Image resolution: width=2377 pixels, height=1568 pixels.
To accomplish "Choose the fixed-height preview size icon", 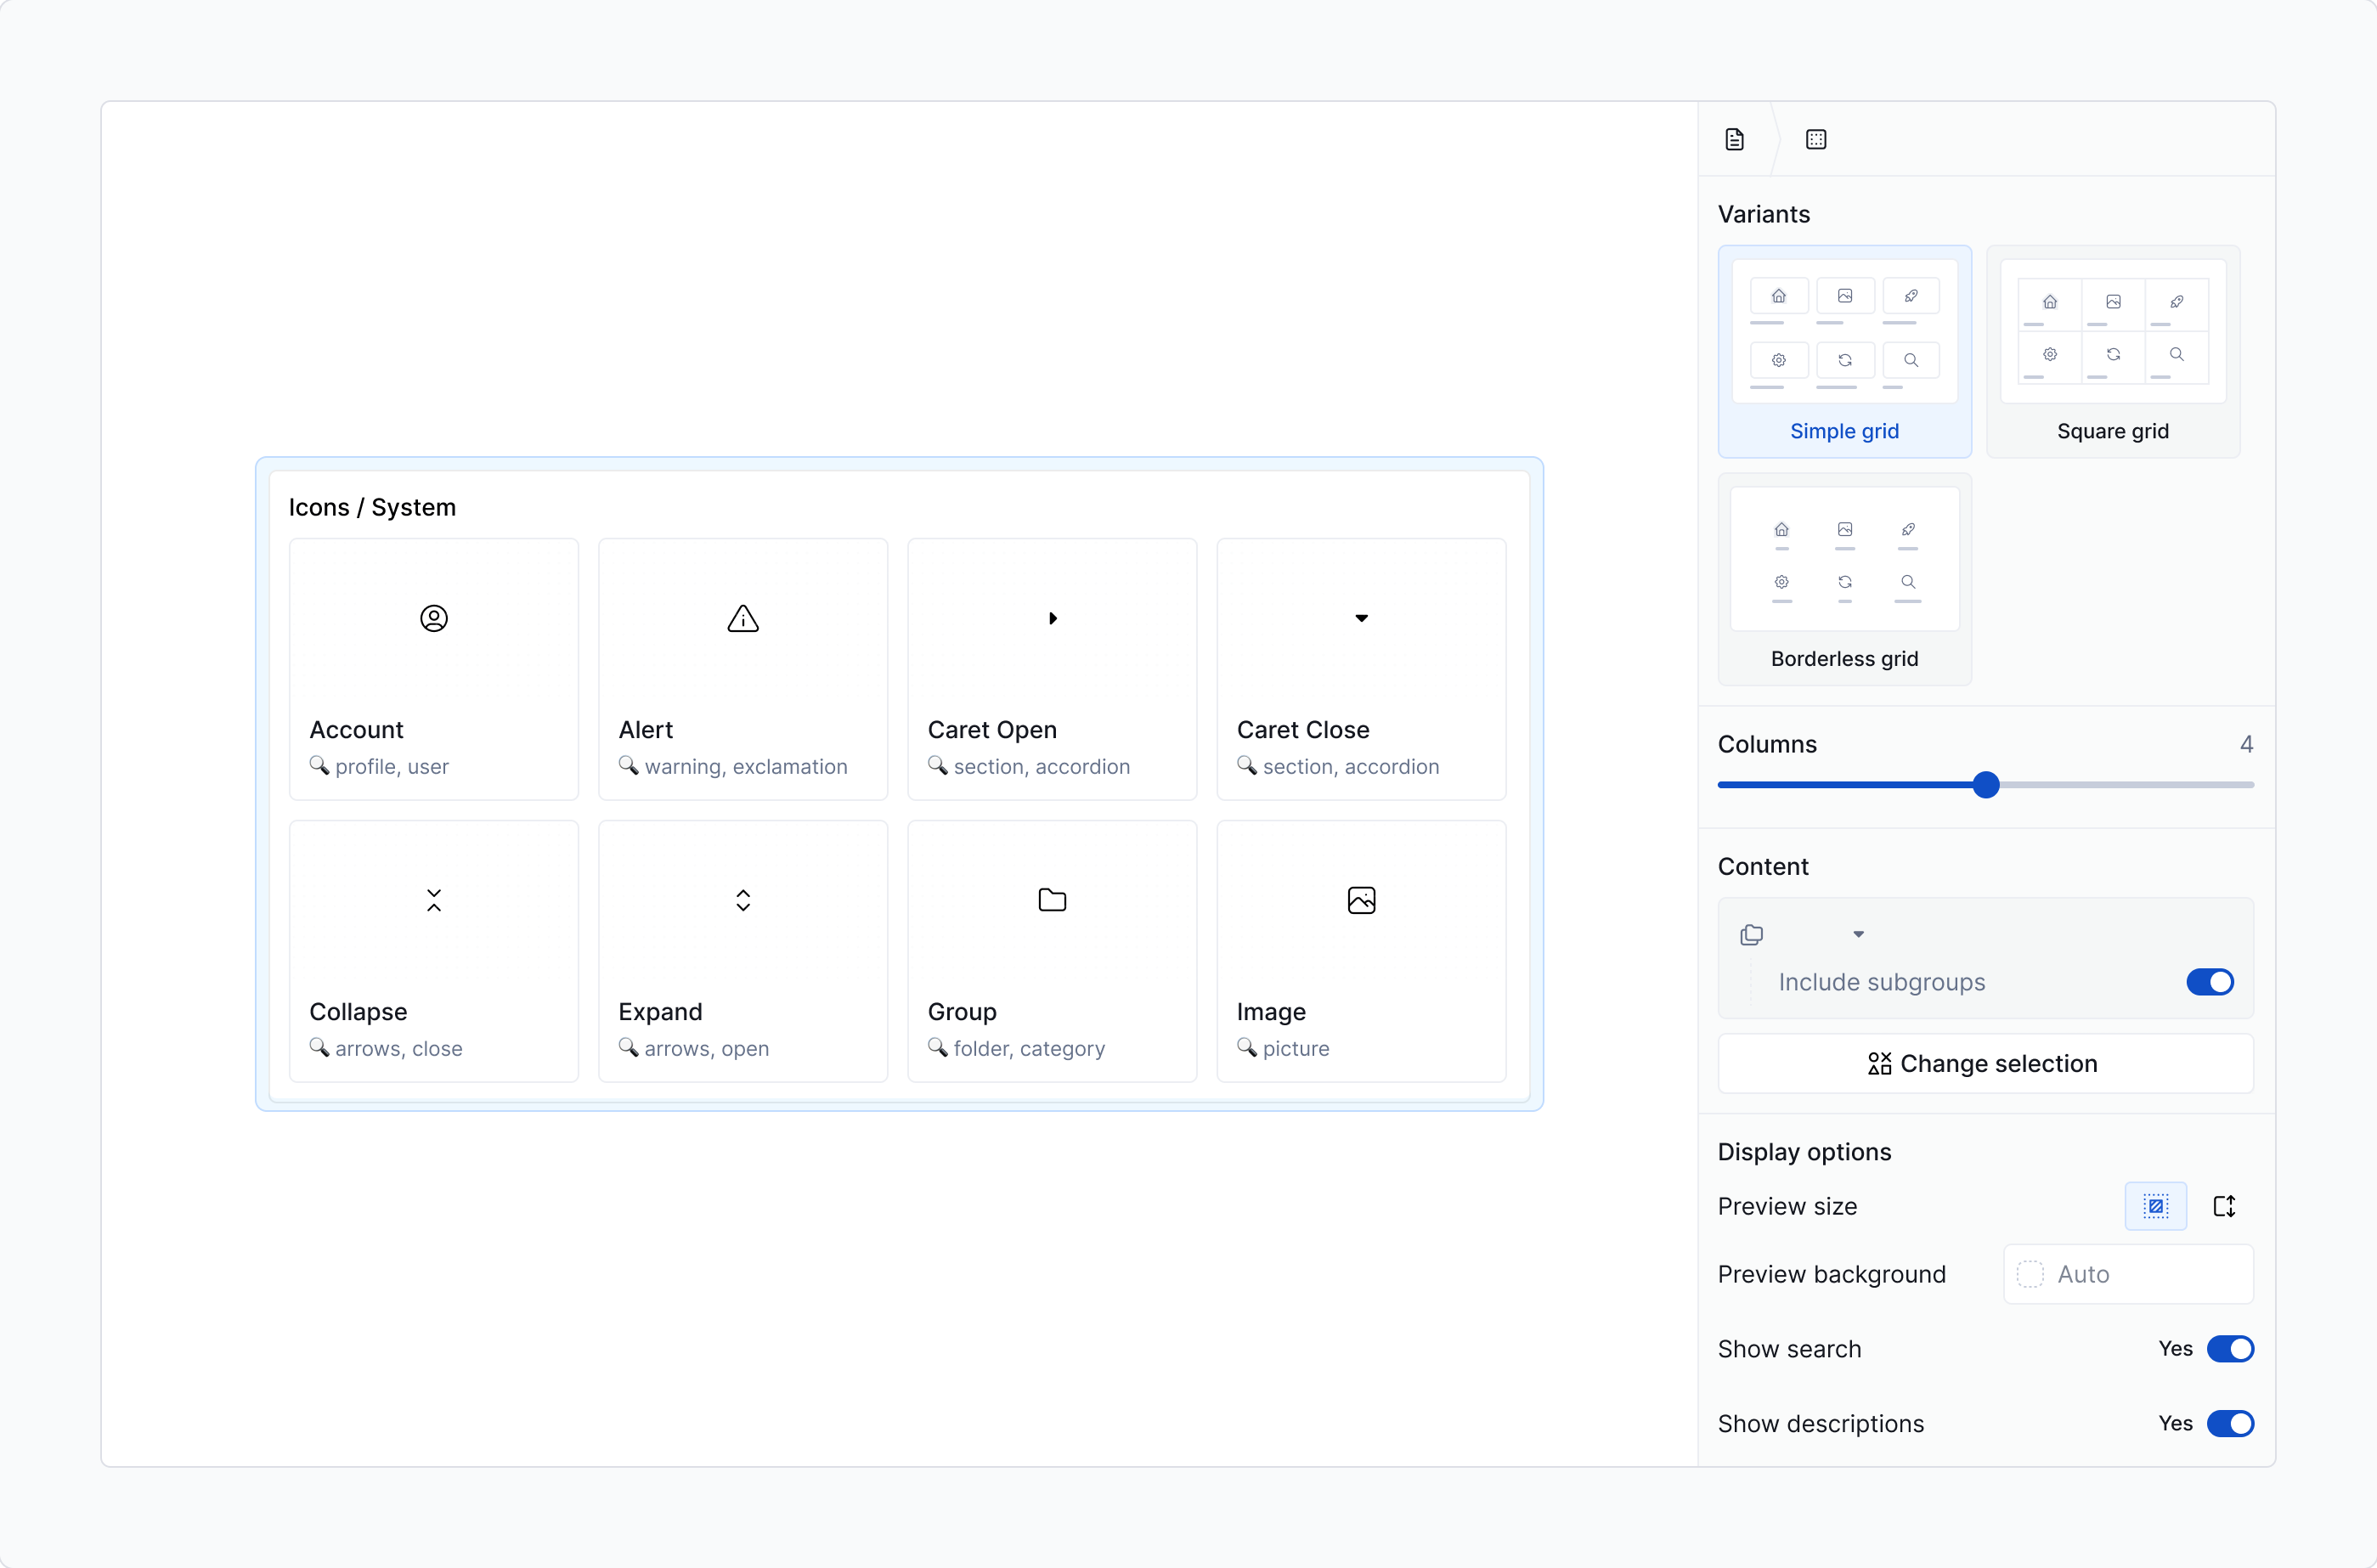I will point(2224,1206).
